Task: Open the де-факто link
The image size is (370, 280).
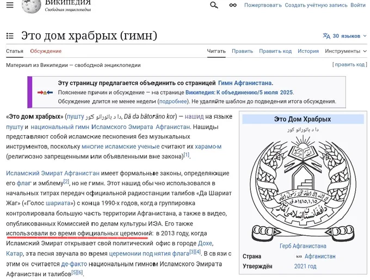Action: tap(74, 264)
